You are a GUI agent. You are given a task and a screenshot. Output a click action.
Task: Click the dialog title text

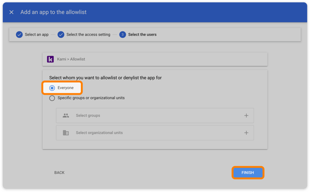coord(53,12)
